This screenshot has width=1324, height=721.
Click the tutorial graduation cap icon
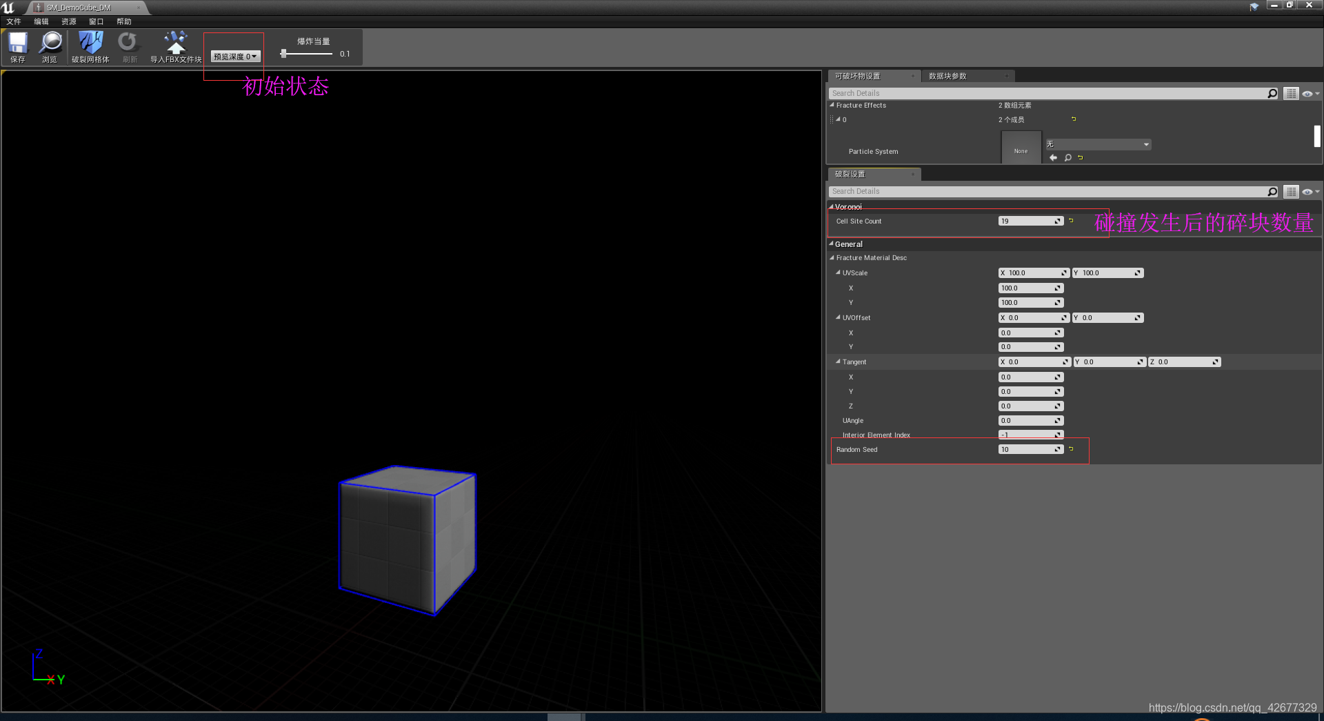pyautogui.click(x=1254, y=6)
